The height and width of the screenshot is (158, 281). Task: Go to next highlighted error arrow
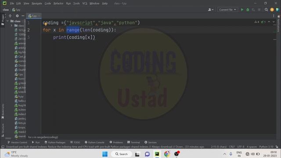coord(274,22)
